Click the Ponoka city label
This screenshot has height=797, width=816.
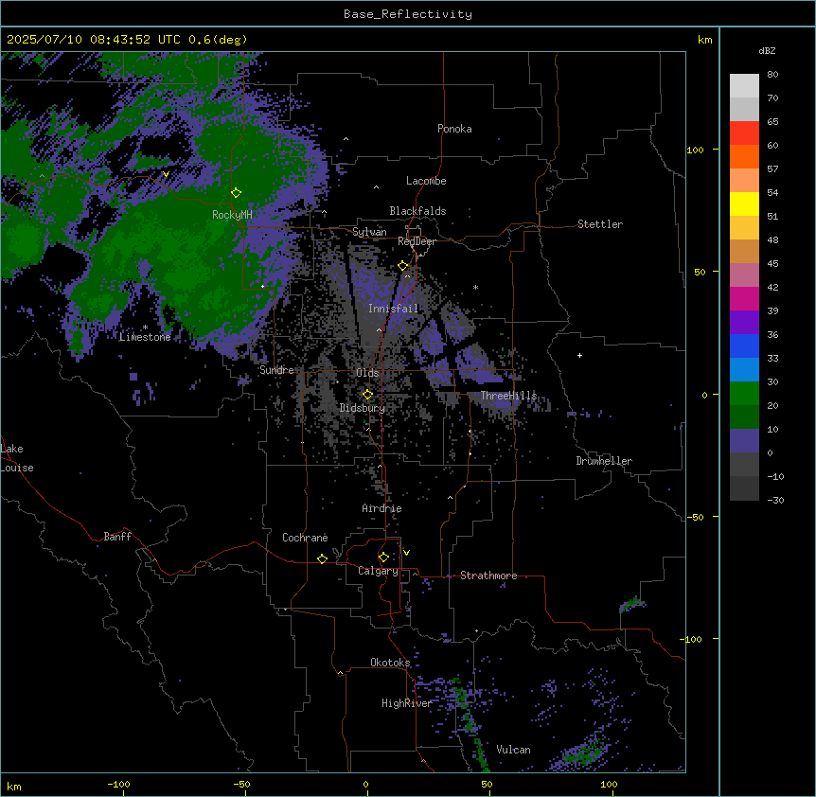(x=454, y=129)
